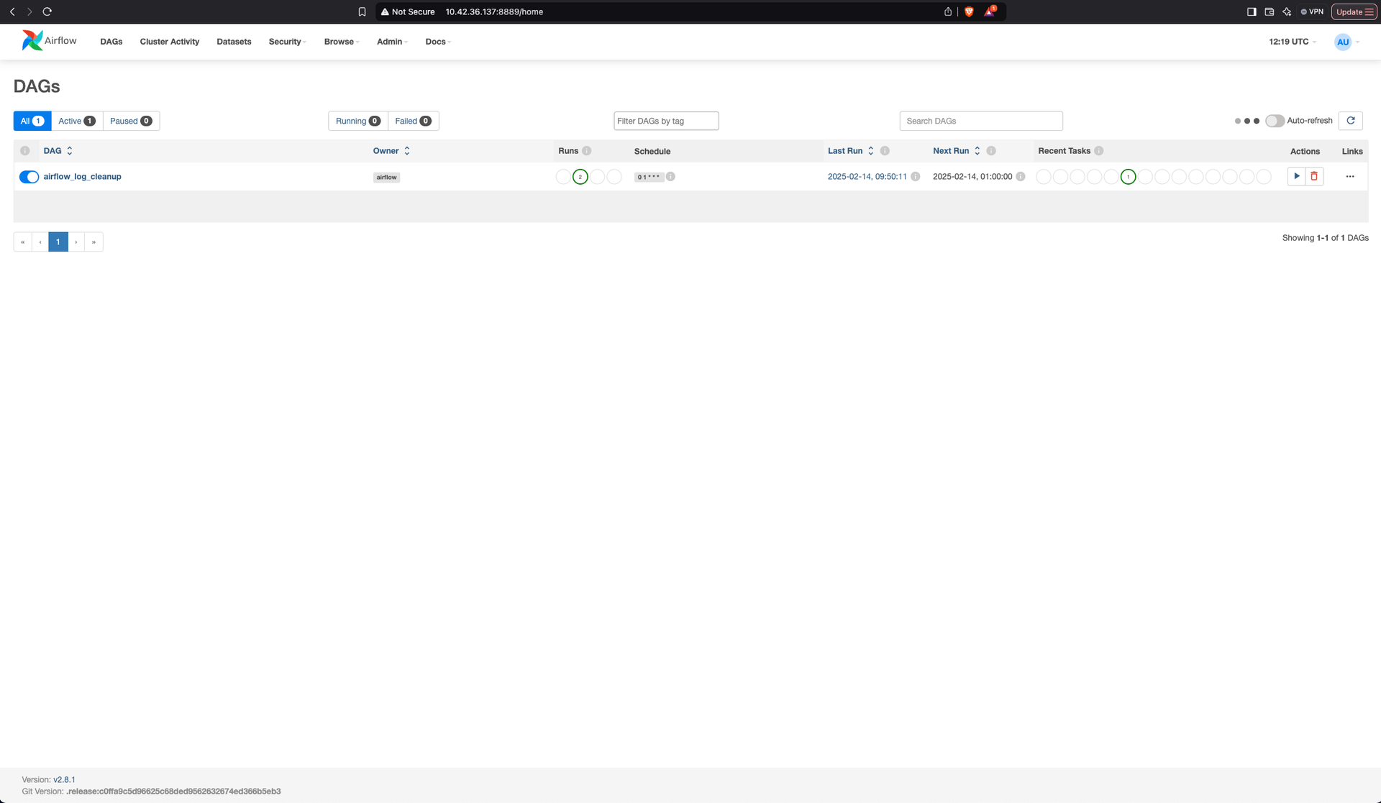Click the info icon beside Recent Tasks header

tap(1098, 151)
